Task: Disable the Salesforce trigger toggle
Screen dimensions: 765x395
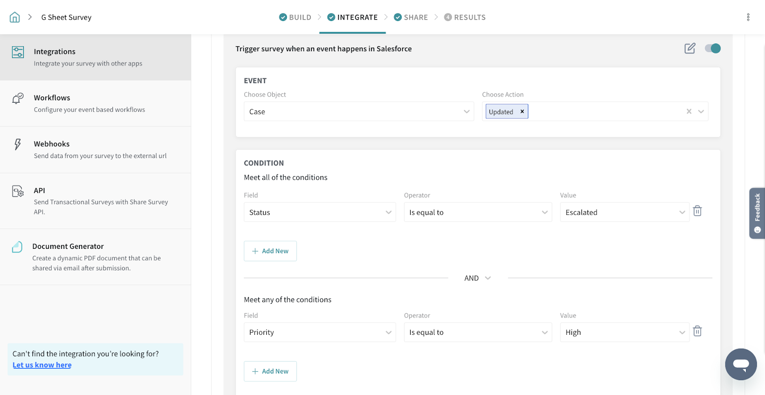Action: pos(712,48)
